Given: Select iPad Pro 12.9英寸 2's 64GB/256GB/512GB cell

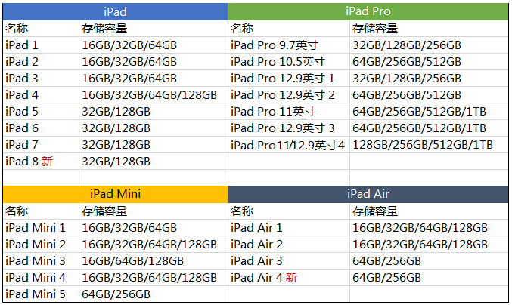Looking at the screenshot, I should point(429,95).
